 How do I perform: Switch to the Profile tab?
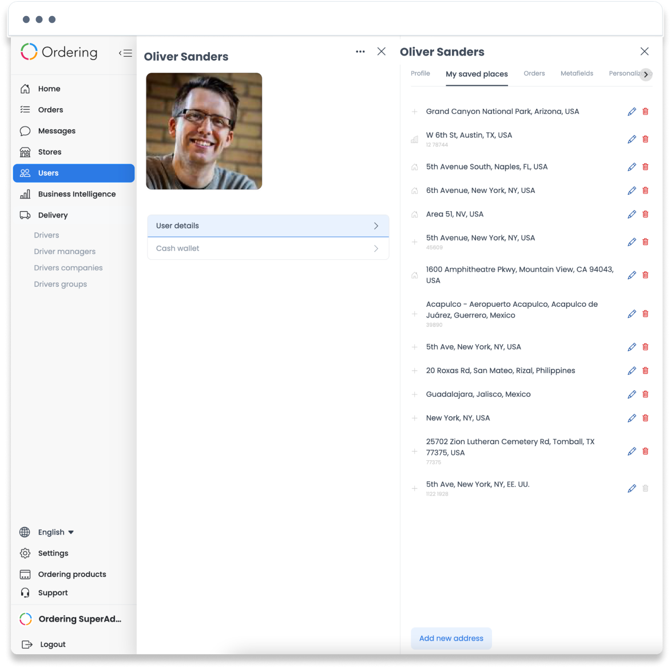(x=420, y=74)
